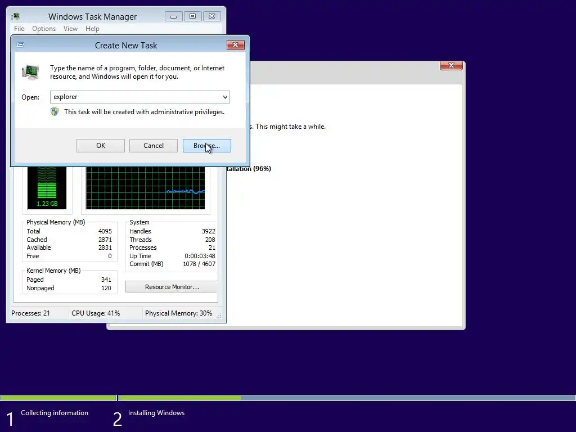Click the Physical Memory: 30% status entry

pyautogui.click(x=178, y=313)
